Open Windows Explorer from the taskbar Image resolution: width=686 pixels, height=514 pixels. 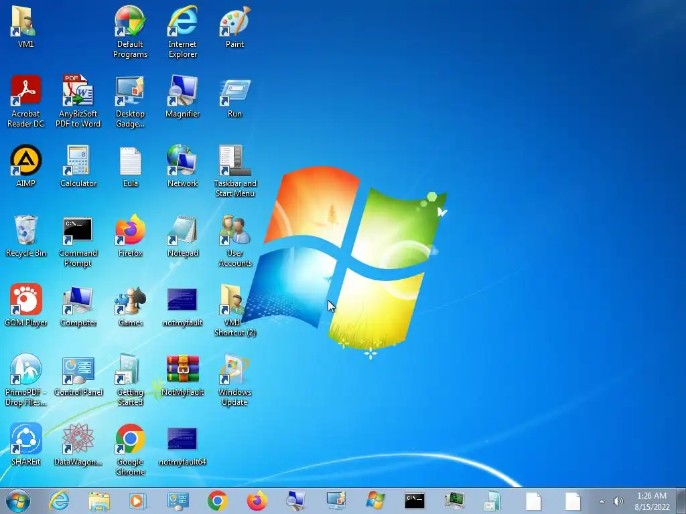[99, 501]
